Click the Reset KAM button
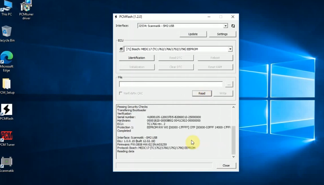 click(x=215, y=67)
